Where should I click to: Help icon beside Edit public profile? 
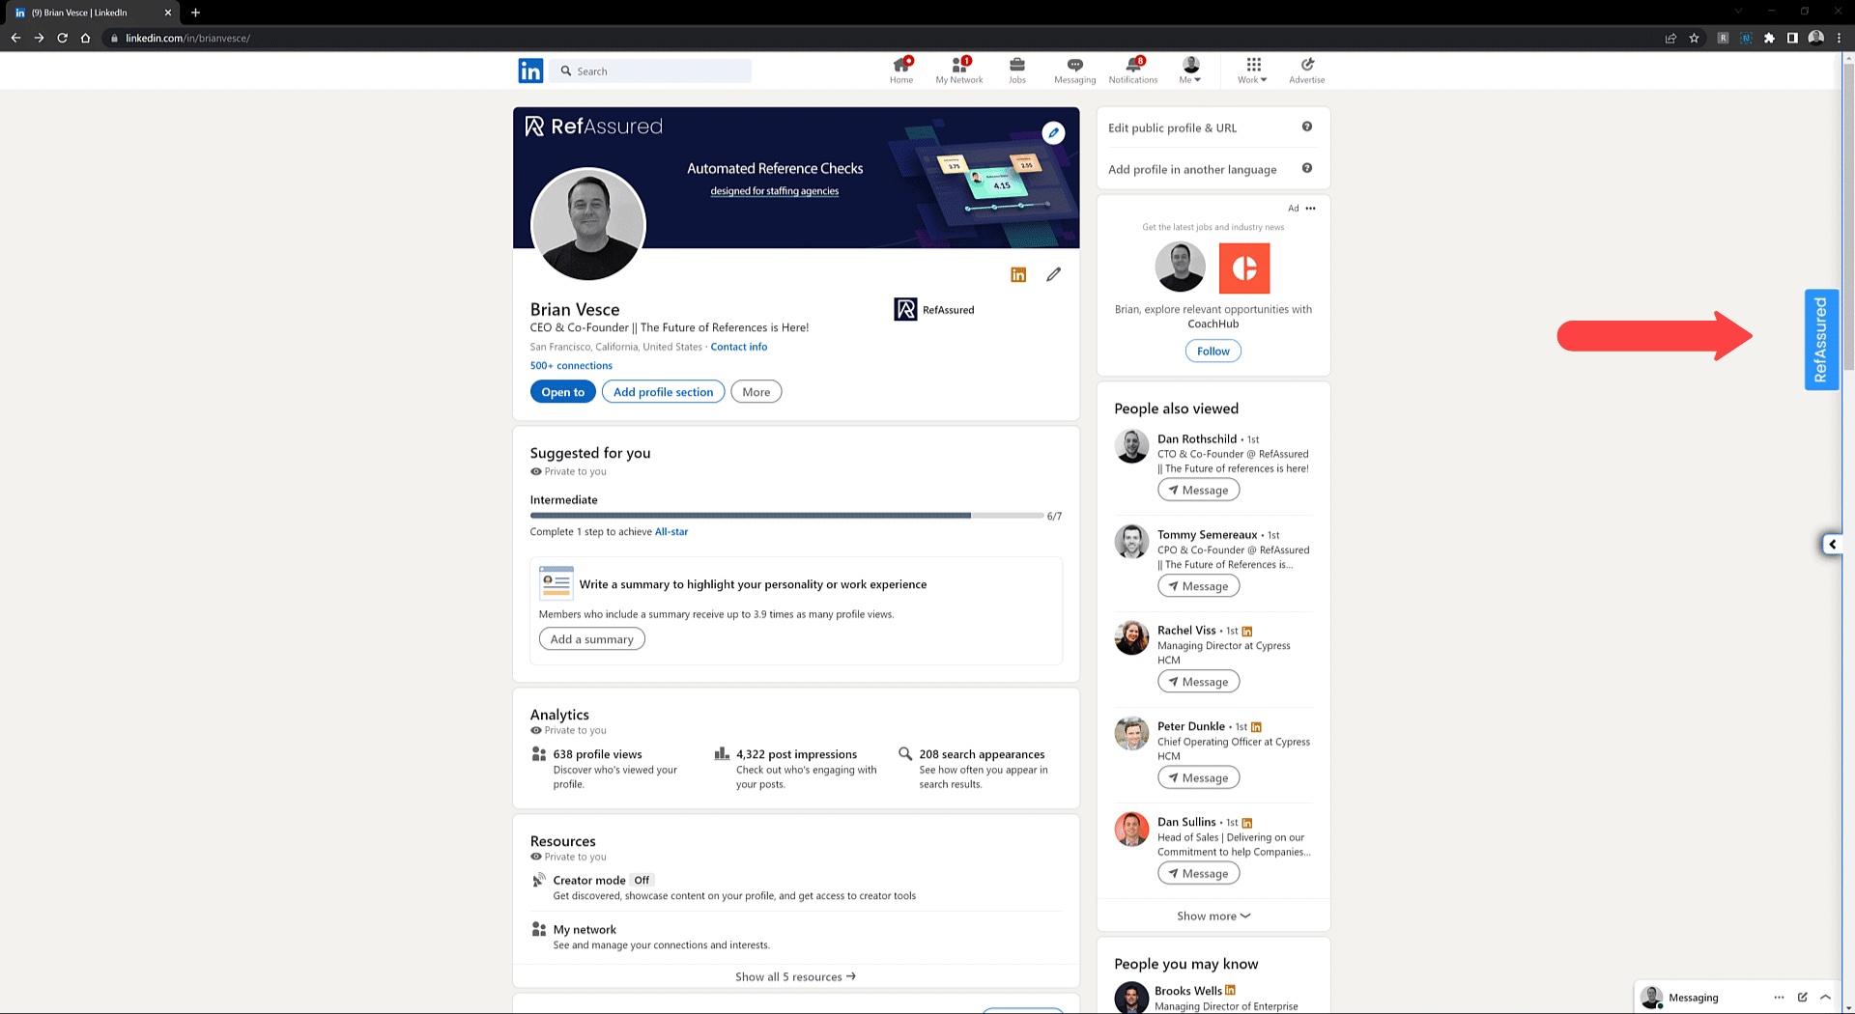[x=1307, y=127]
